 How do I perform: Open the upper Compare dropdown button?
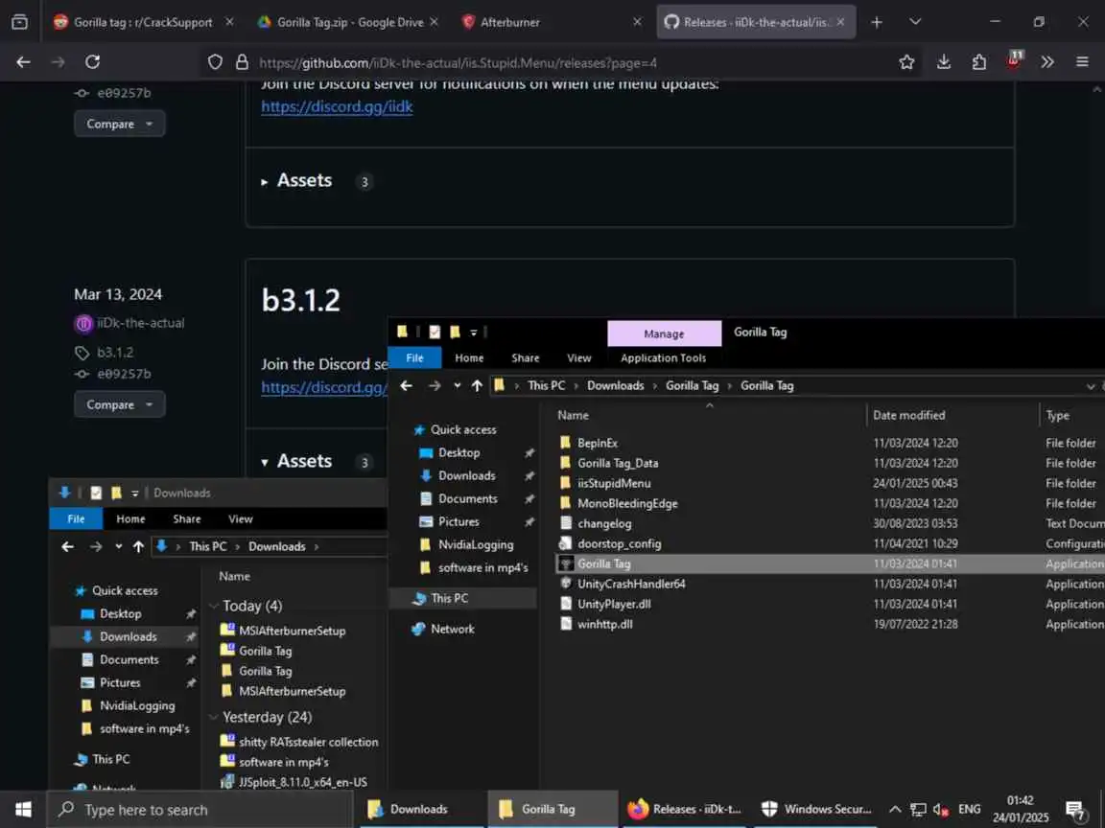119,124
